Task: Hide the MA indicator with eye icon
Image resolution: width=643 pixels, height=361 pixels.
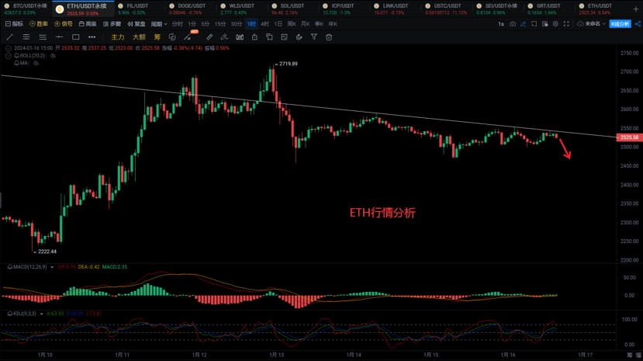Action: coord(36,63)
